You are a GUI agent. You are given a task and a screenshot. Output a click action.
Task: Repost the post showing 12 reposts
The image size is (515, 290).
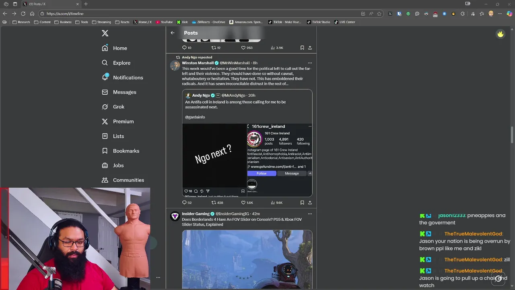[x=216, y=48]
